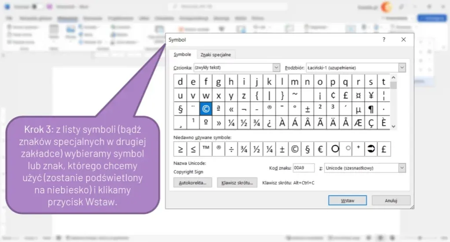Select the currency sign ¤ symbol

click(x=358, y=95)
